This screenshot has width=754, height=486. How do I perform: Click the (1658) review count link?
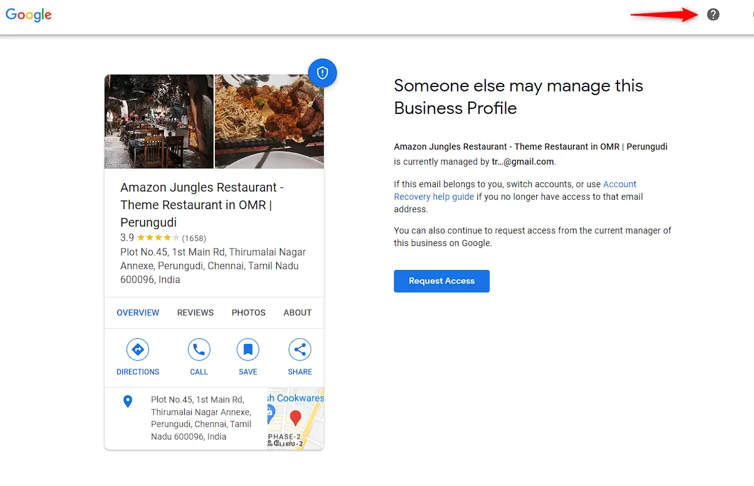pos(193,238)
